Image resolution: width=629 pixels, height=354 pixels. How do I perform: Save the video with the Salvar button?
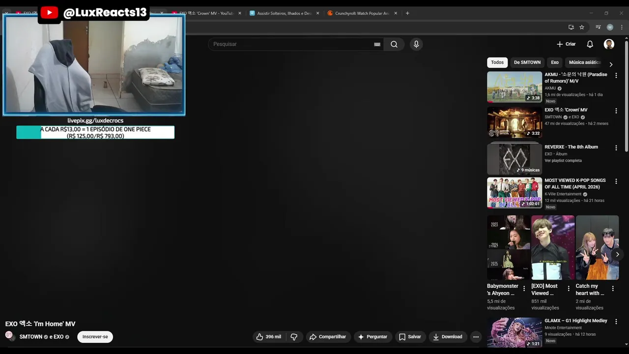[x=410, y=337]
